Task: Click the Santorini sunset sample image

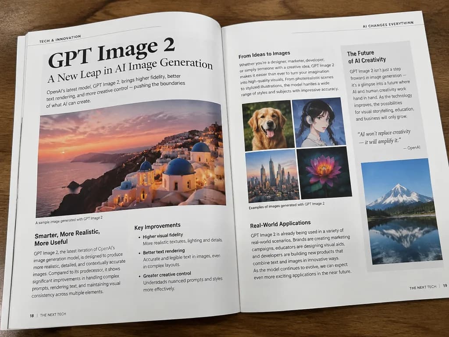Action: click(x=131, y=158)
